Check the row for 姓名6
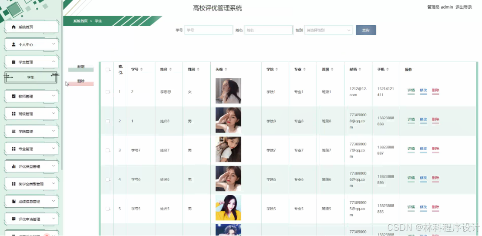Image resolution: width=482 pixels, height=236 pixels. 108,179
